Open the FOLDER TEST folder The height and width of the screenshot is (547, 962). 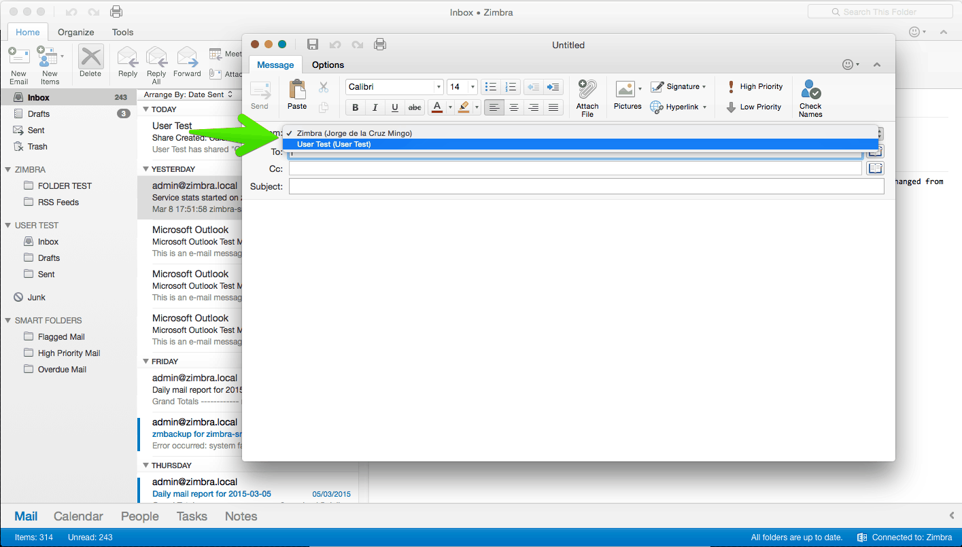(65, 186)
